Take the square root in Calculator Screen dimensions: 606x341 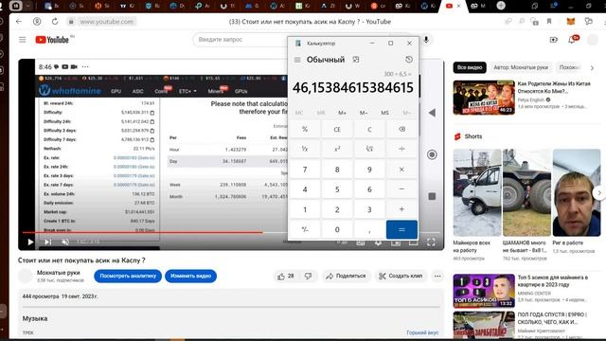coord(369,149)
